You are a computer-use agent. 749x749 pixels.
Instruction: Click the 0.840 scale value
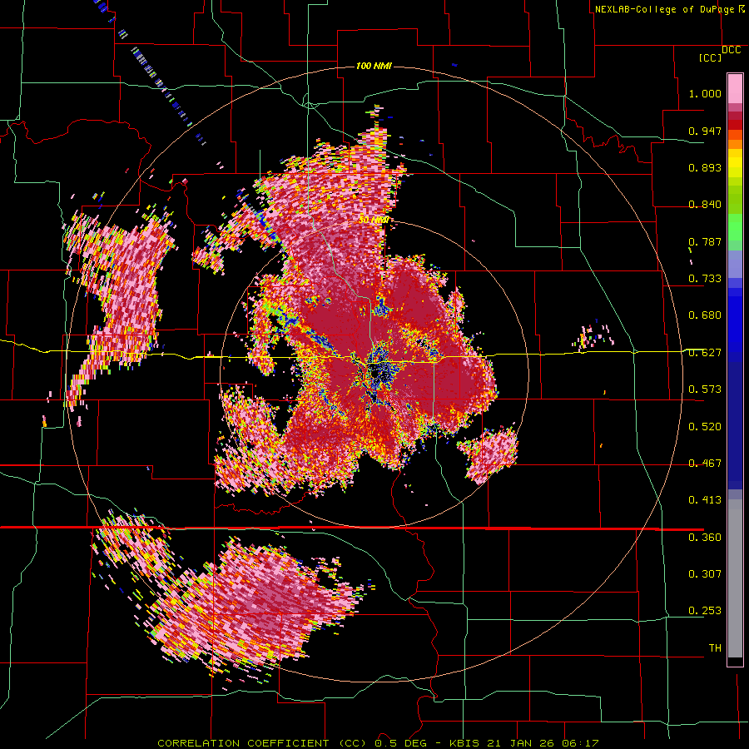click(705, 205)
